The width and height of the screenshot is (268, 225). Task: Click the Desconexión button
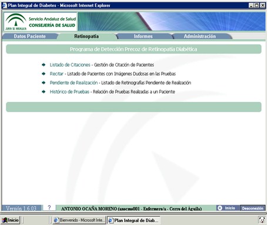pyautogui.click(x=253, y=209)
